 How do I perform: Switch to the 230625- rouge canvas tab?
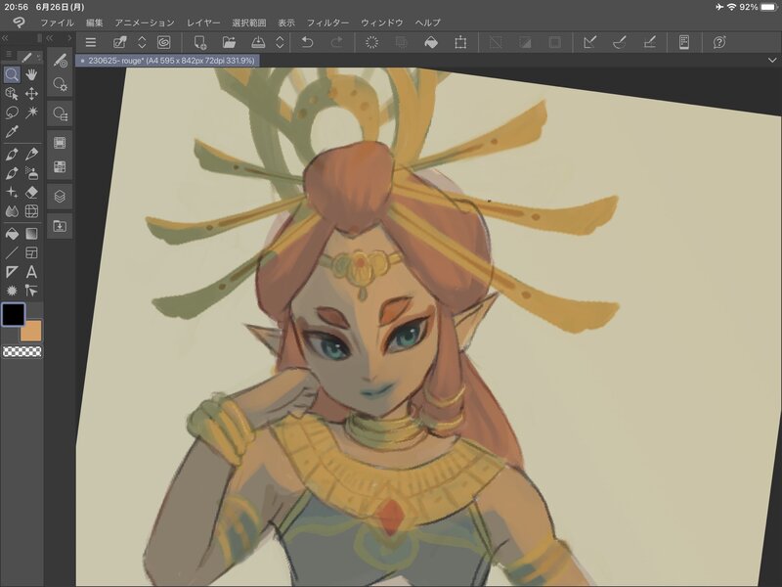point(167,61)
